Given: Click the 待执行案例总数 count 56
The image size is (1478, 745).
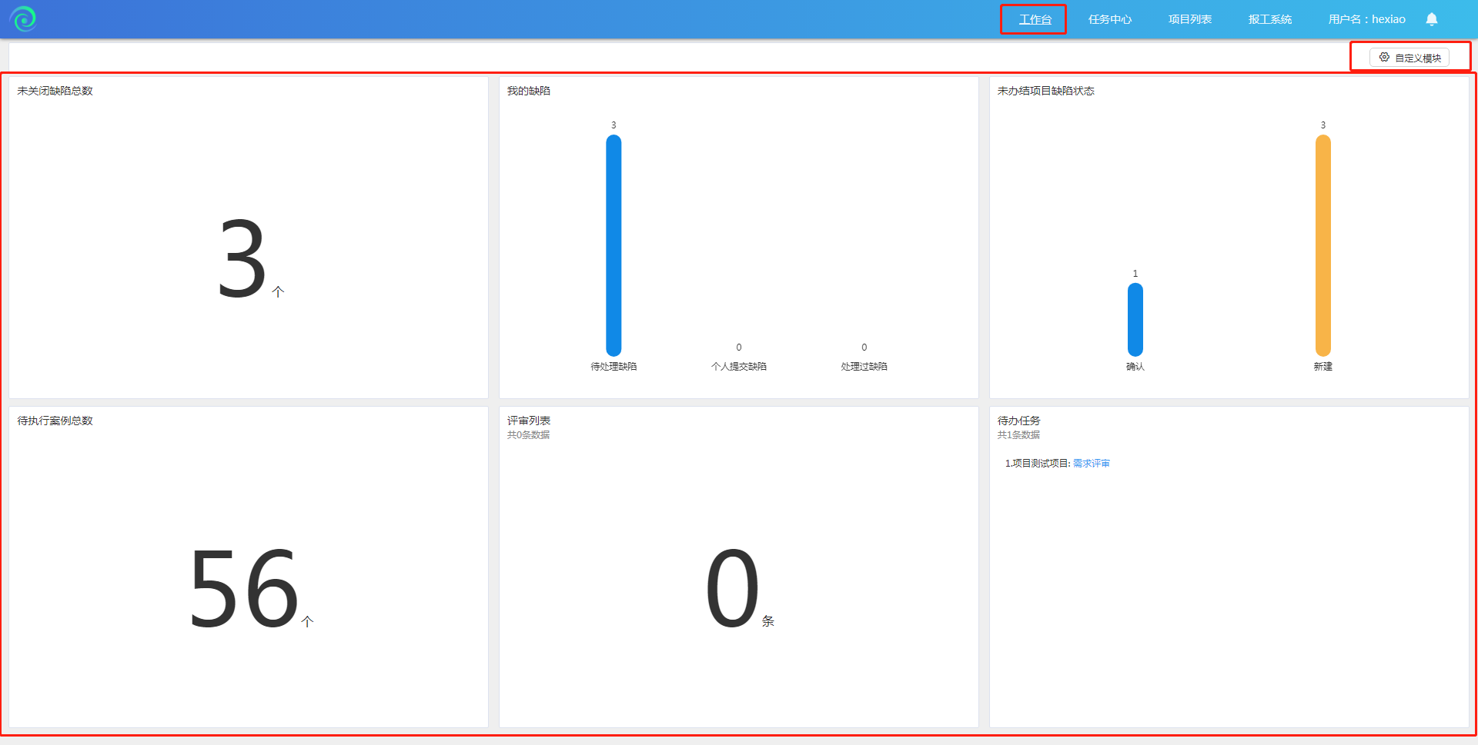Looking at the screenshot, I should pyautogui.click(x=244, y=589).
